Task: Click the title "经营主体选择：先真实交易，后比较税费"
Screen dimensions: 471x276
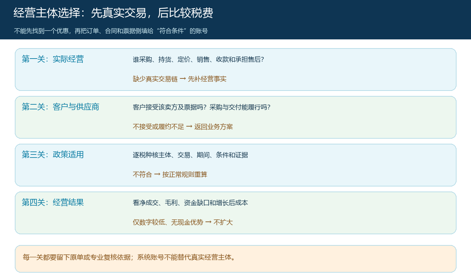Action: (x=113, y=13)
